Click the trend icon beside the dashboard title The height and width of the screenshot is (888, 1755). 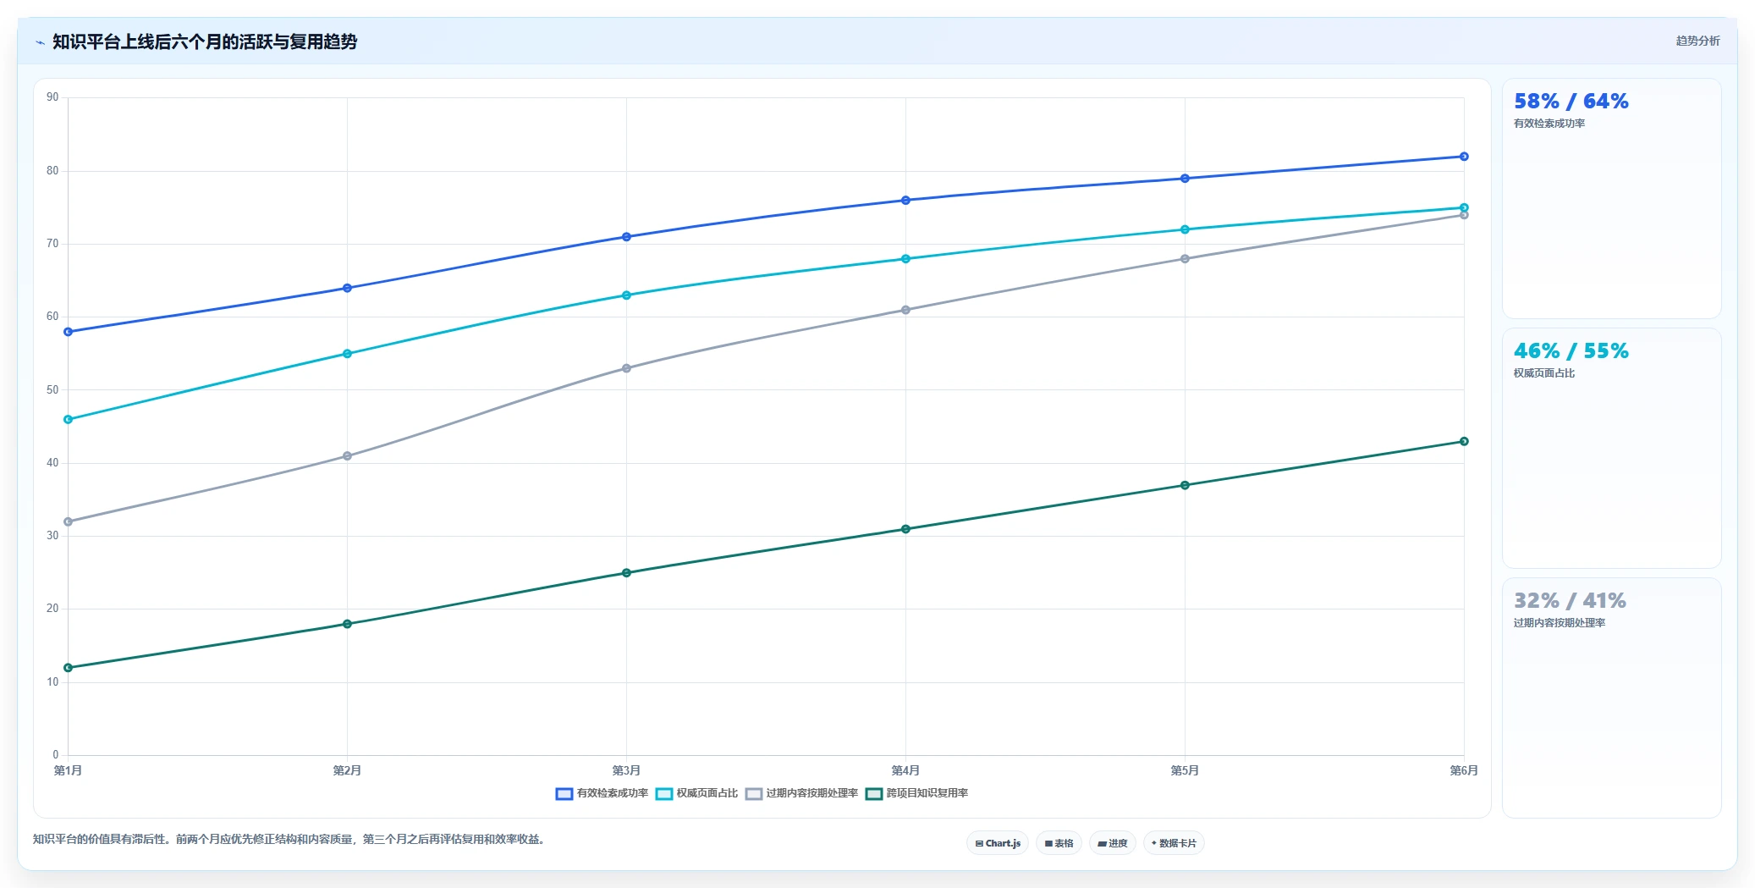pyautogui.click(x=40, y=42)
